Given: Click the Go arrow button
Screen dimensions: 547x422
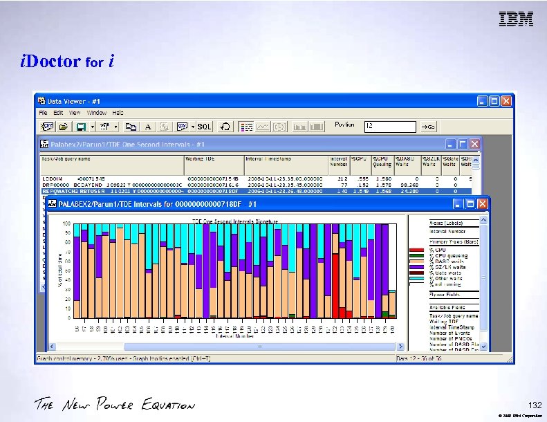Looking at the screenshot, I should [428, 127].
